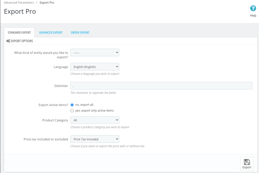Click the floppy disk Export icon
Image resolution: width=259 pixels, height=173 pixels.
247,162
